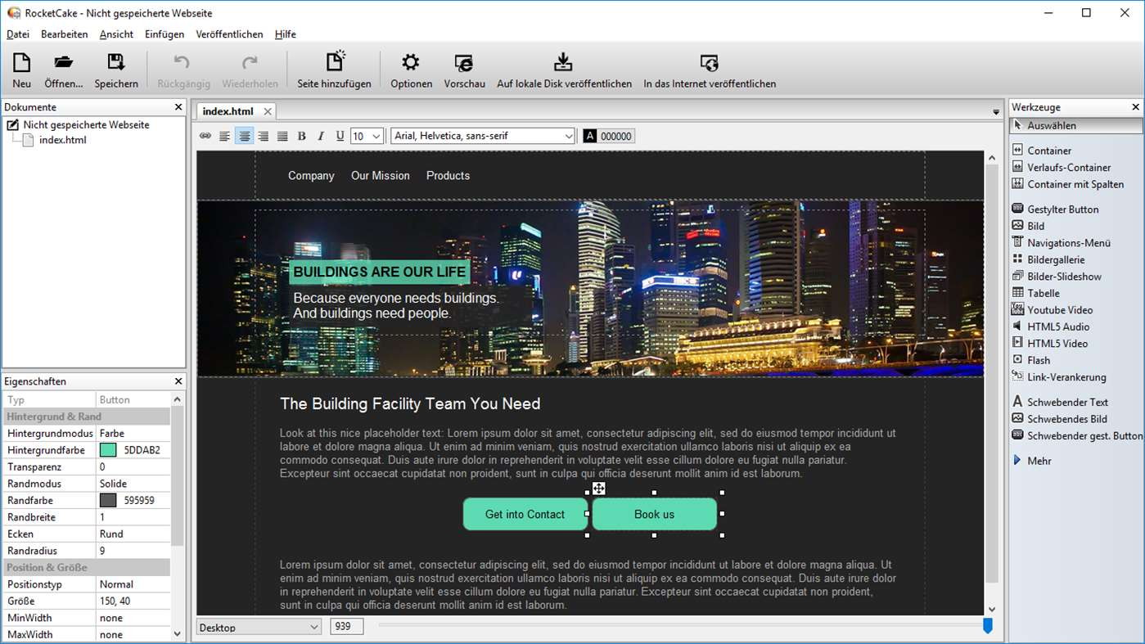Select the Navigations-Menü tool
Viewport: 1145px width, 644px height.
point(1068,243)
